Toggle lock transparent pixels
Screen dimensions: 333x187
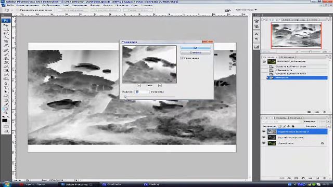pyautogui.click(x=280, y=126)
